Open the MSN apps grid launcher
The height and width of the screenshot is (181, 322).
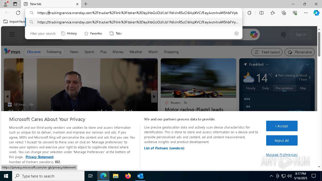[12, 34]
